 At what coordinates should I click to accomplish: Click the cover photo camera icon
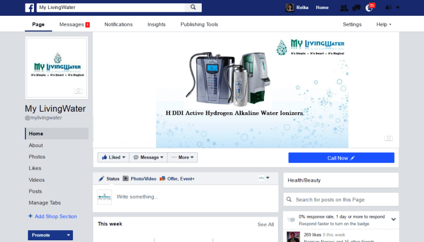[388, 138]
